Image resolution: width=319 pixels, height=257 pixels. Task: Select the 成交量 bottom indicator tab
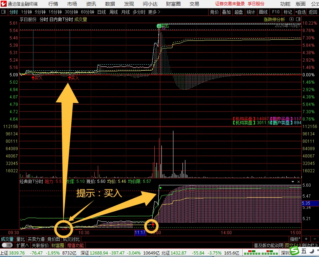tap(7, 239)
